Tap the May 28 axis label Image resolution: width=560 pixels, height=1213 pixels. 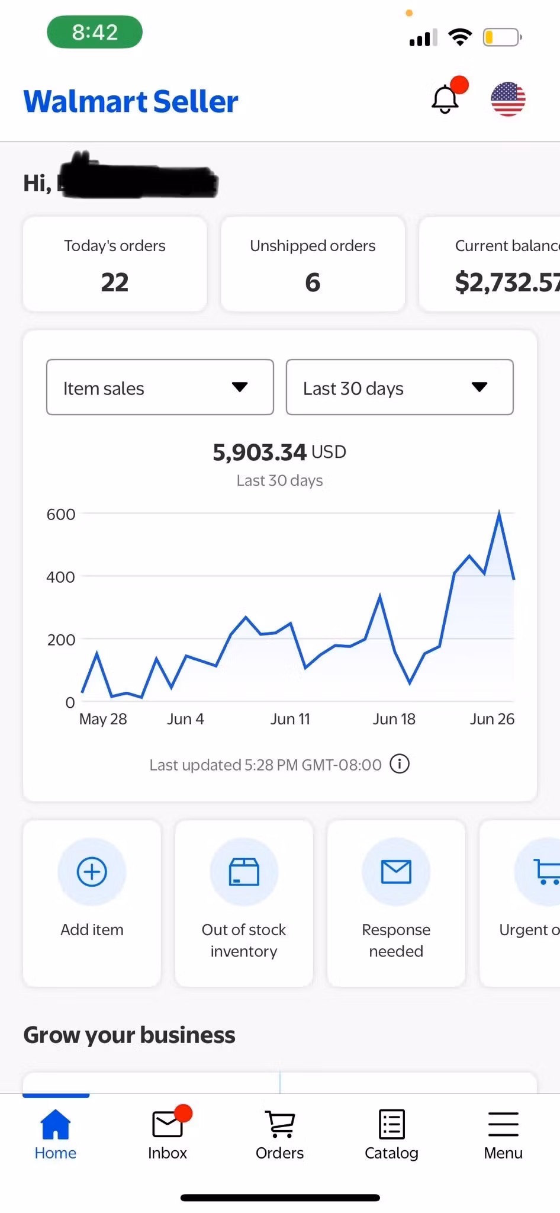[103, 719]
